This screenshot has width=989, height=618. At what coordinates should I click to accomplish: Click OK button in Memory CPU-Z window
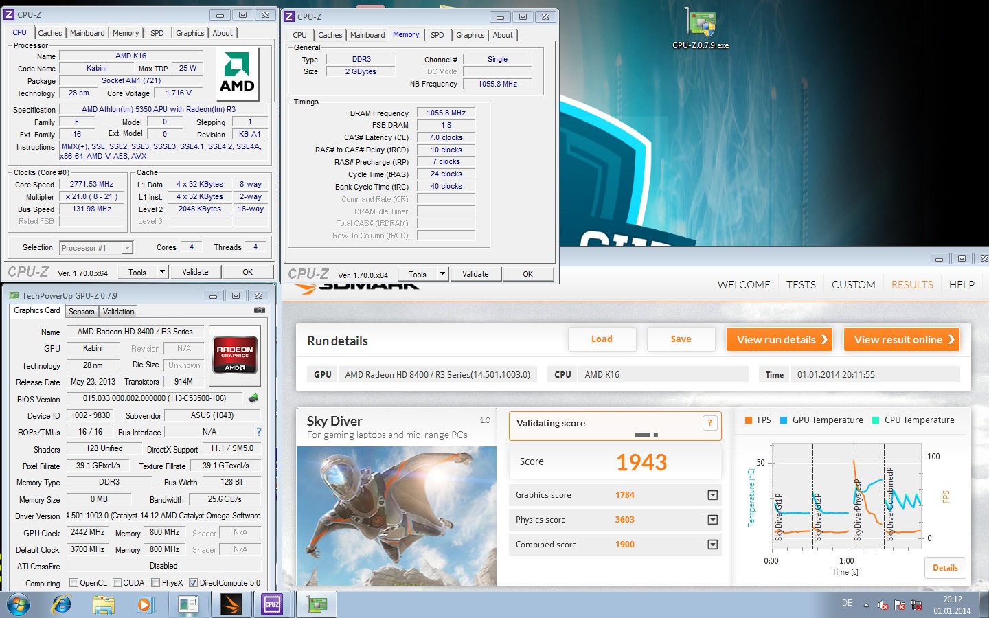click(x=527, y=274)
